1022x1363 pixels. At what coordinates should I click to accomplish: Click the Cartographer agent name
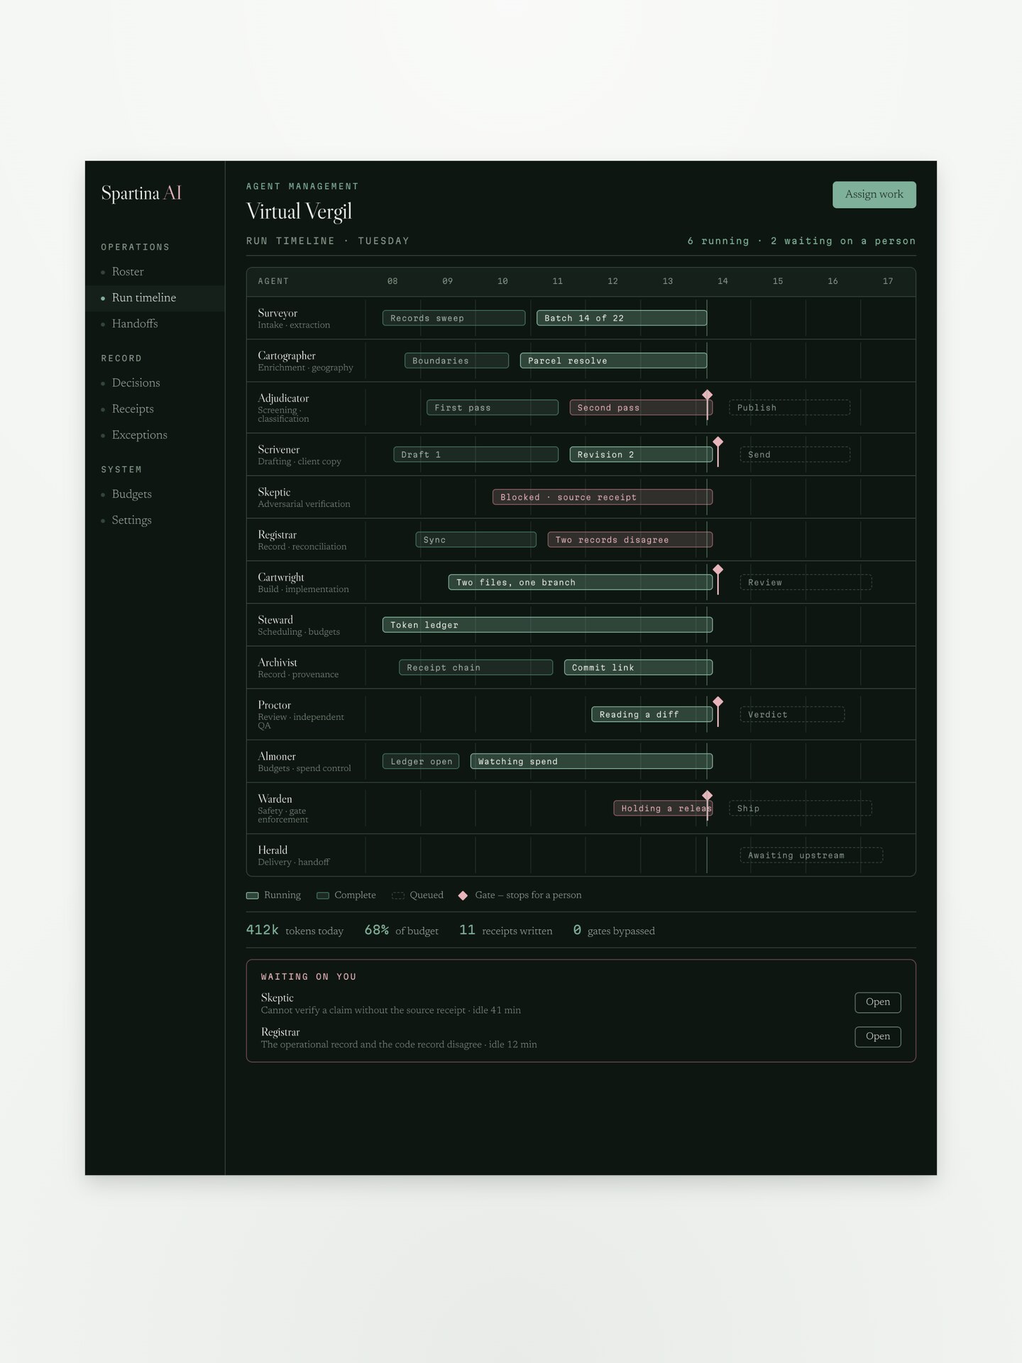coord(287,356)
